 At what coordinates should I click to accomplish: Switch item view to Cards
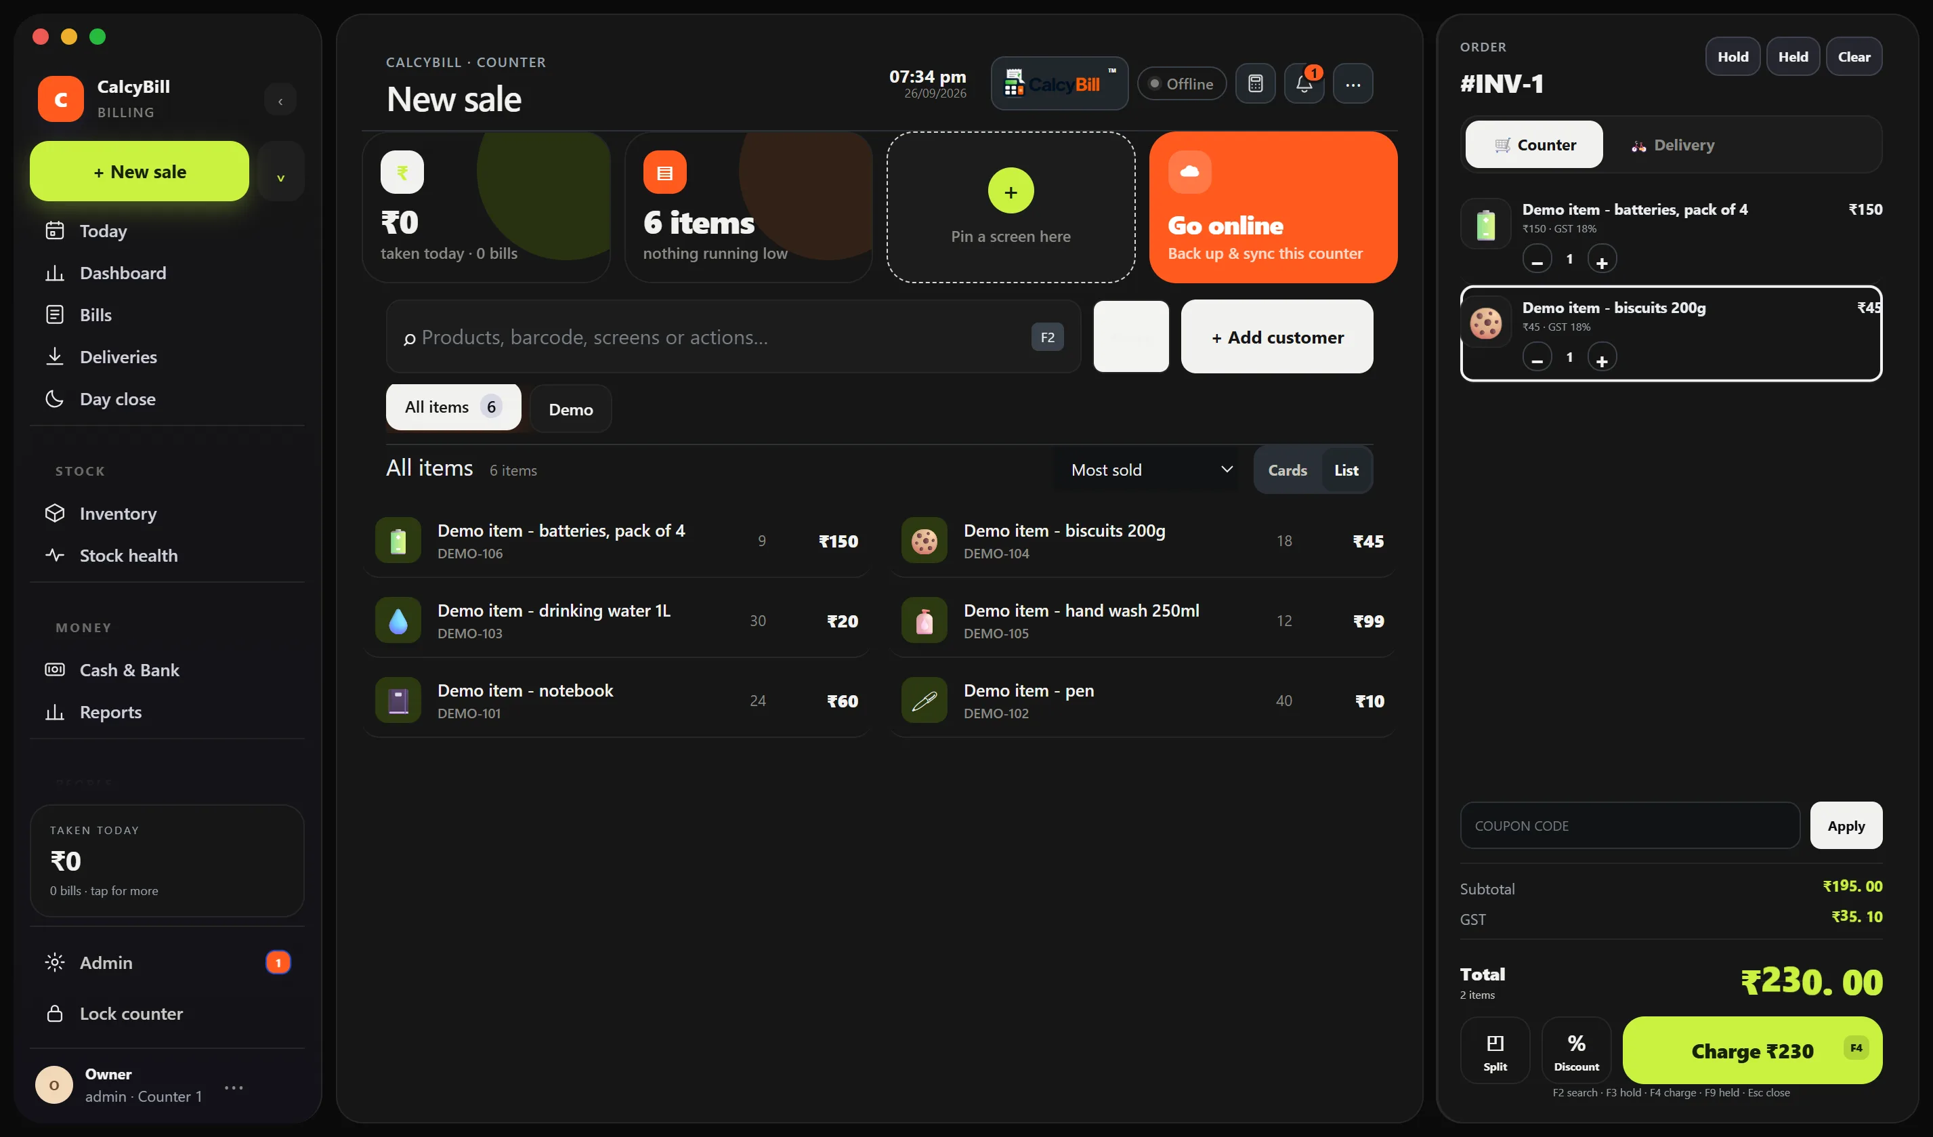1287,470
